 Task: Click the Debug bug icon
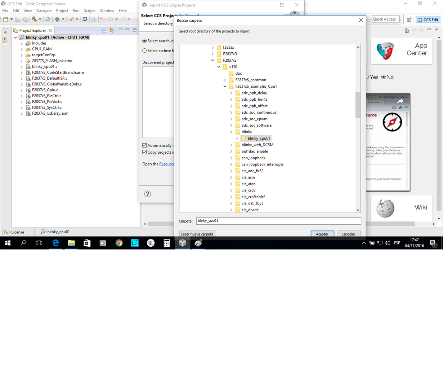pyautogui.click(x=57, y=19)
